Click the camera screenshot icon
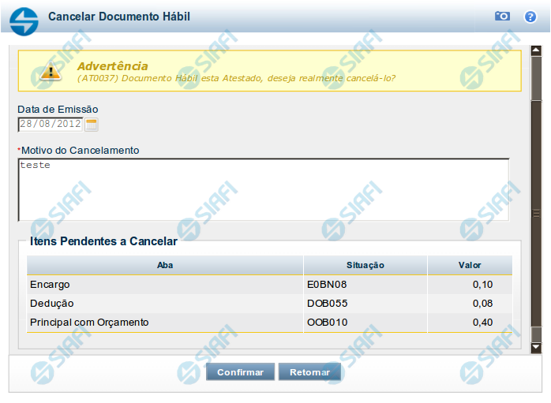This screenshot has height=403, width=551. click(x=502, y=17)
